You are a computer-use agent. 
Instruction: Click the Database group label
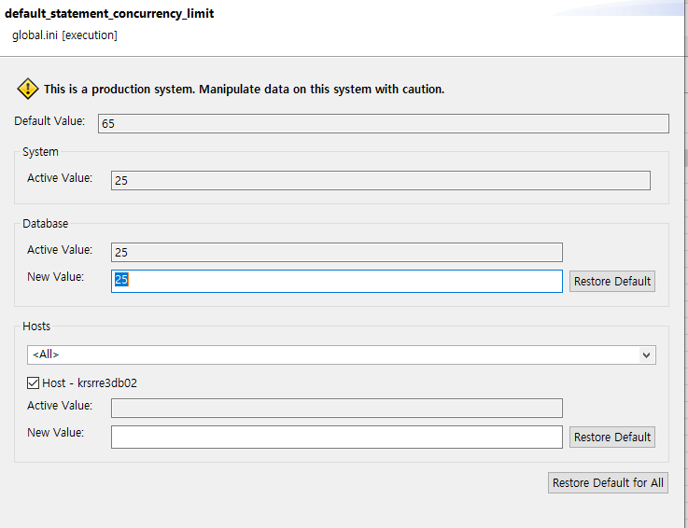coord(45,224)
